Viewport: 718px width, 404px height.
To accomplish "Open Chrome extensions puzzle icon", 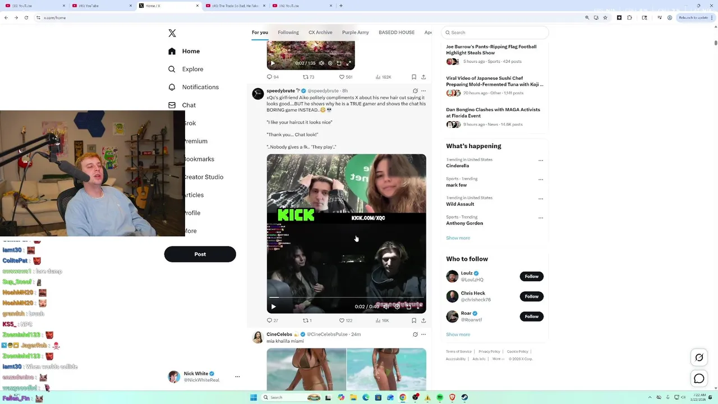I will pyautogui.click(x=629, y=17).
